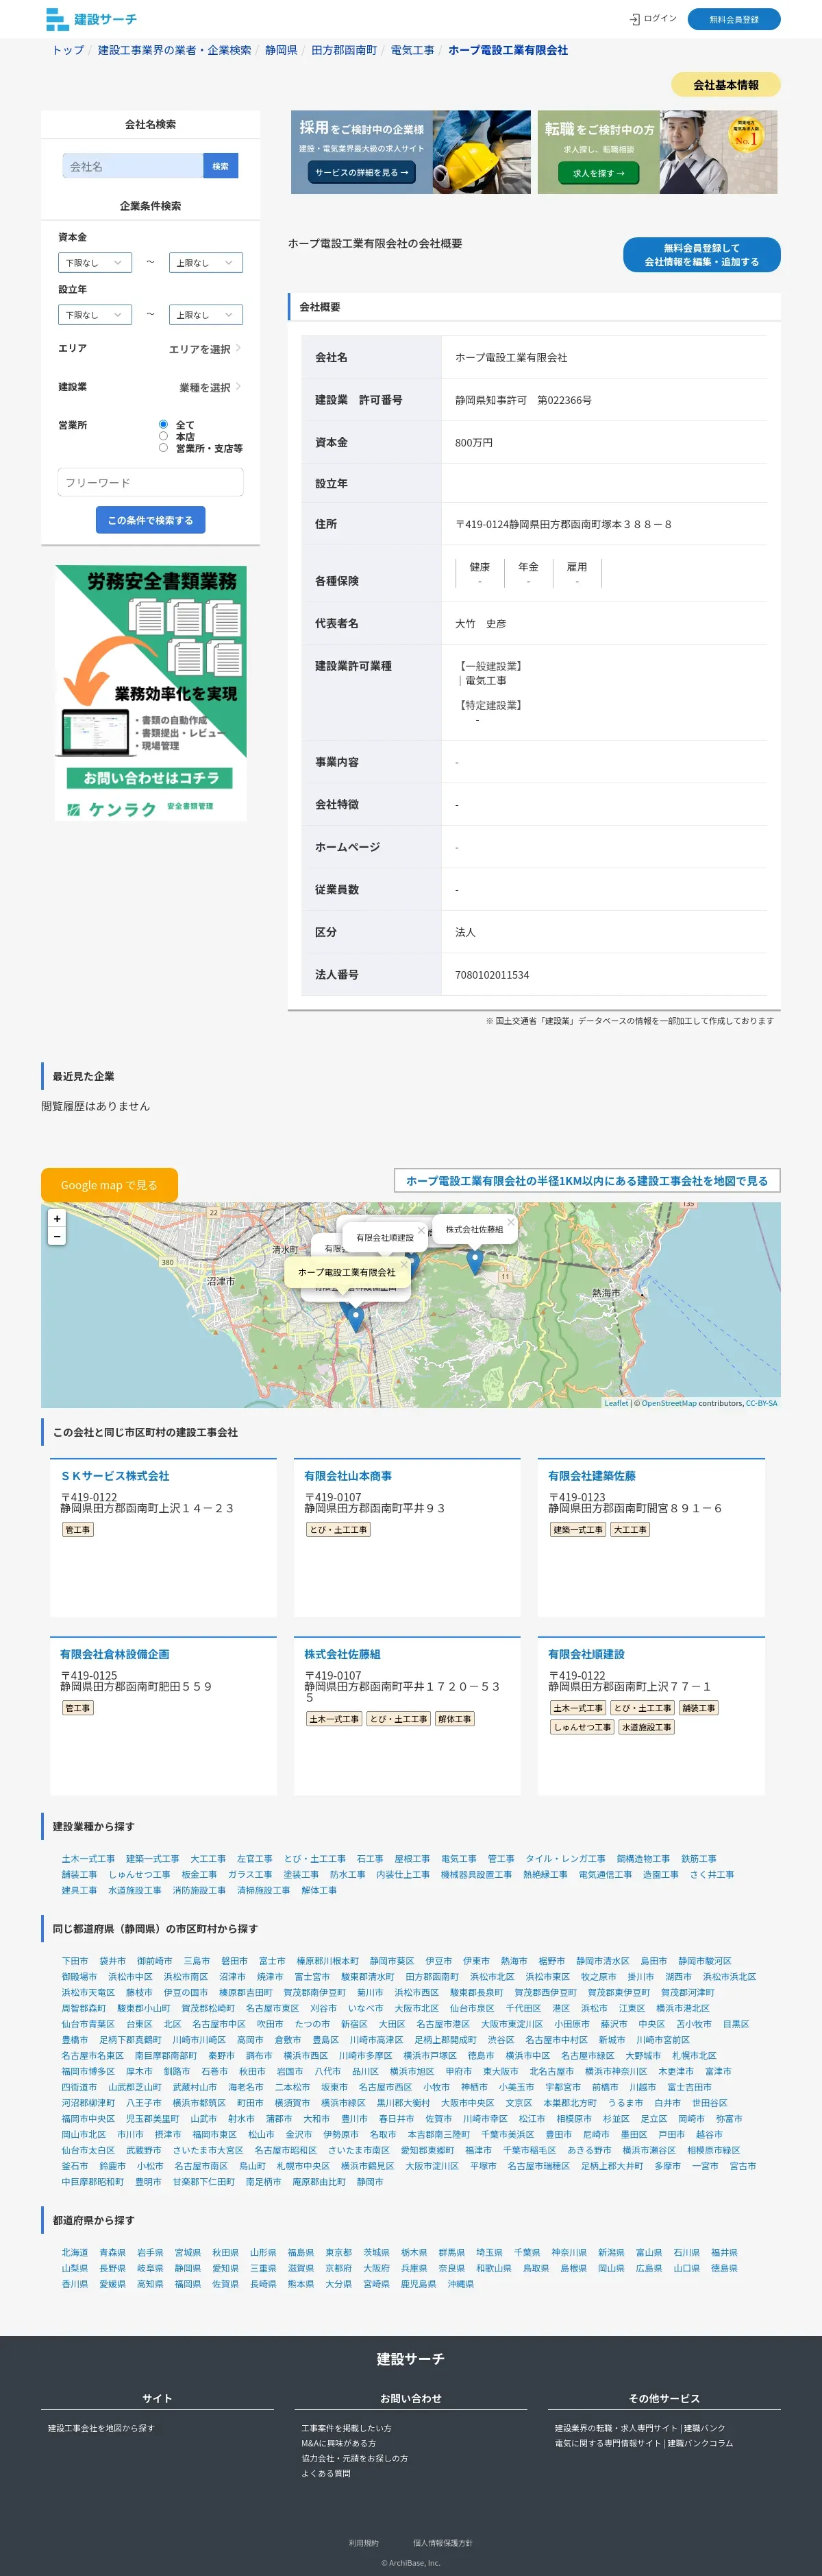Open the 有限会社倉林設備企画 company link

[x=115, y=1654]
